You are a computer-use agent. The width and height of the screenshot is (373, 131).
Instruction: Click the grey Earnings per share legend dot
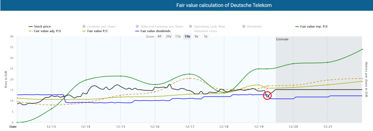[x=84, y=27]
